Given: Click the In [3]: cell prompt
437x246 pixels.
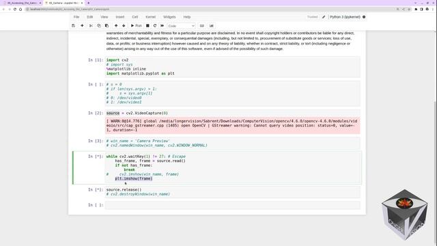Looking at the screenshot, I should coord(96,141).
